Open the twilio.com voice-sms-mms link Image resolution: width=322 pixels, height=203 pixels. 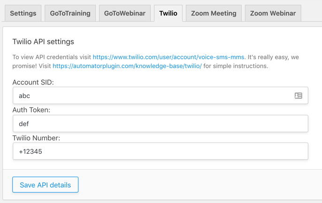point(169,57)
